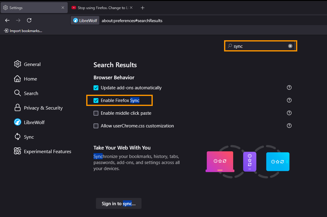The width and height of the screenshot is (327, 217).
Task: Open help for Enable Firefox Sync
Action: [x=289, y=100]
